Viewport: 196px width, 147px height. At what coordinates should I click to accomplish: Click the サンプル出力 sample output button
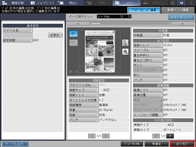coord(15,144)
